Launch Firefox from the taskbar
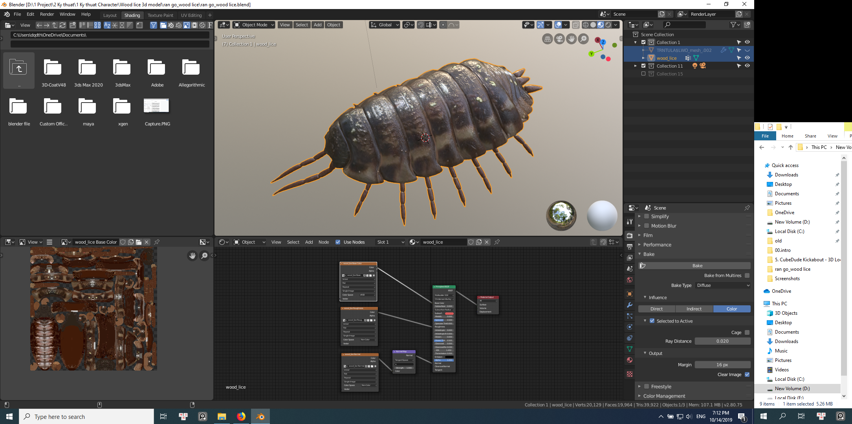852x424 pixels. pyautogui.click(x=241, y=416)
